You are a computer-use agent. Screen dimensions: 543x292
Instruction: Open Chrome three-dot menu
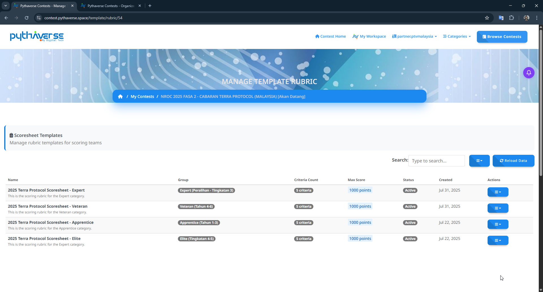(537, 18)
